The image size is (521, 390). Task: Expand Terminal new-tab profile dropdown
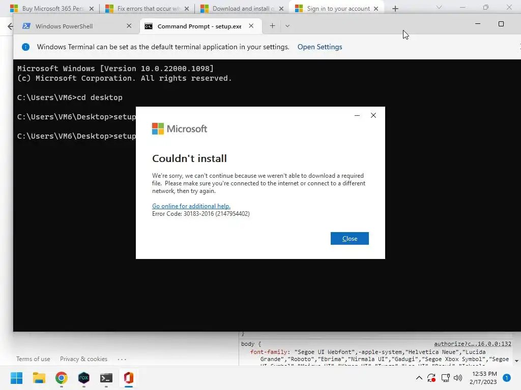[287, 26]
